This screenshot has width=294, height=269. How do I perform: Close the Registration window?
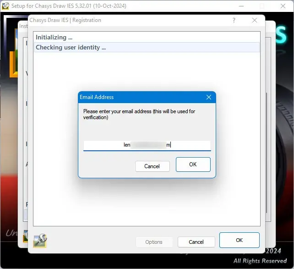point(255,20)
